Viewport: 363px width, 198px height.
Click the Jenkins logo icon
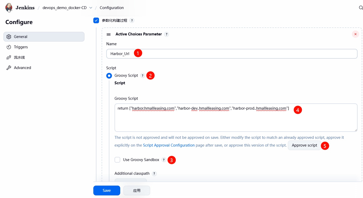pos(9,8)
